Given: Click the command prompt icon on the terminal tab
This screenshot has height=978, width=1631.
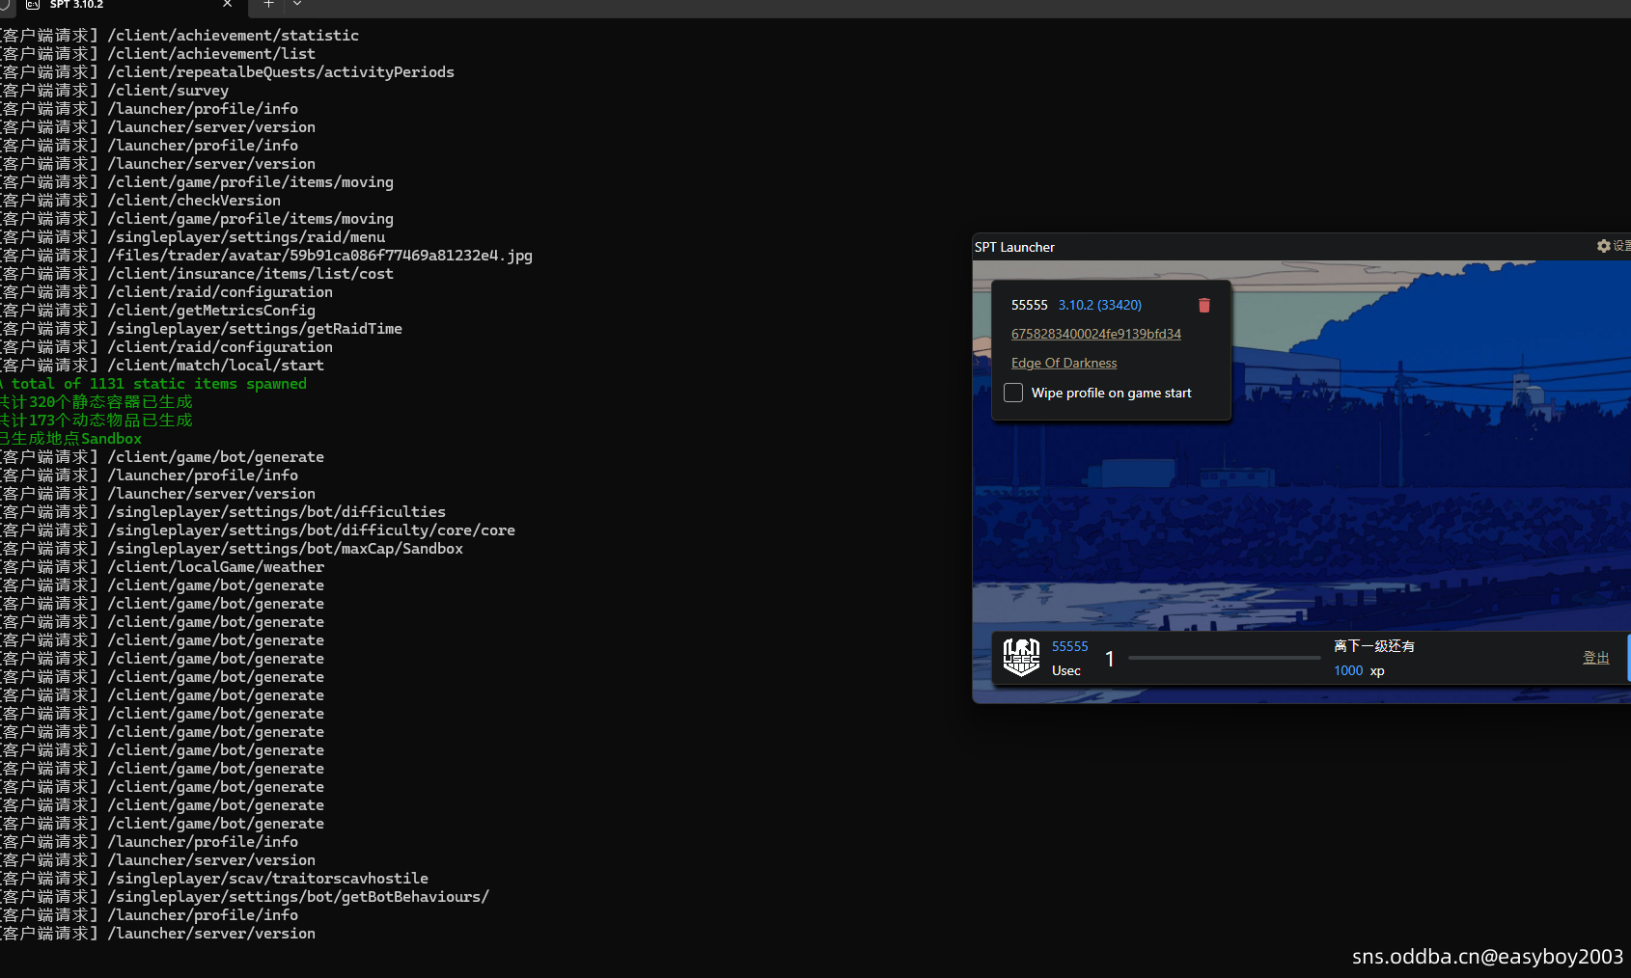Looking at the screenshot, I should [33, 5].
